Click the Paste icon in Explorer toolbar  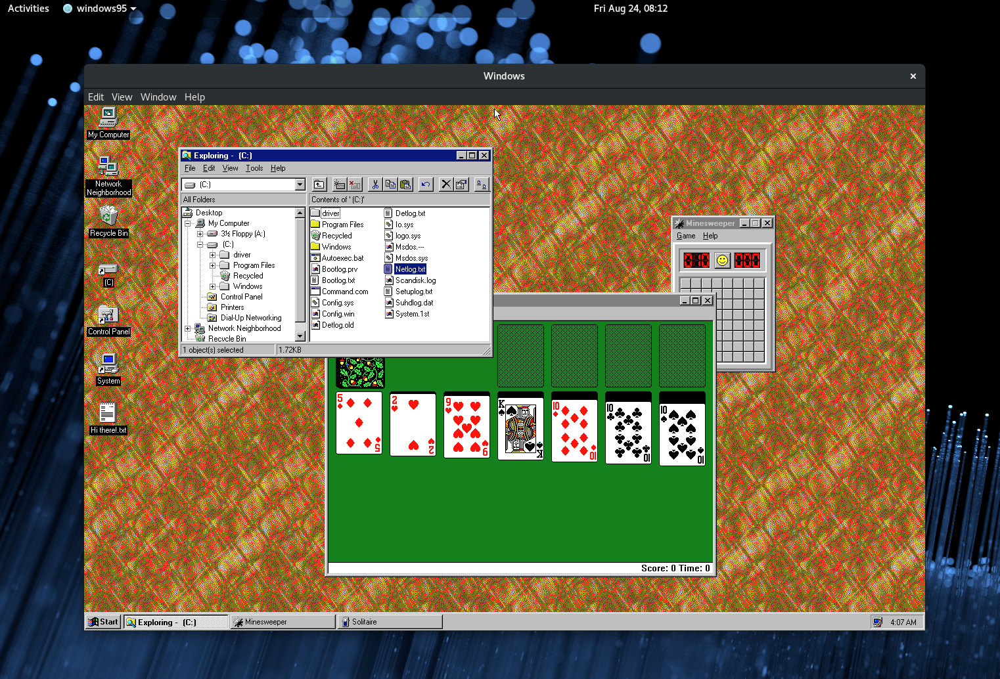click(x=406, y=185)
